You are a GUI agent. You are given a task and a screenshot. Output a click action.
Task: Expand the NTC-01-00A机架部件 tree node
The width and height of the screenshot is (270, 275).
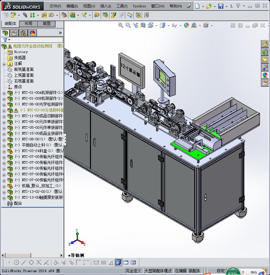click(x=4, y=93)
